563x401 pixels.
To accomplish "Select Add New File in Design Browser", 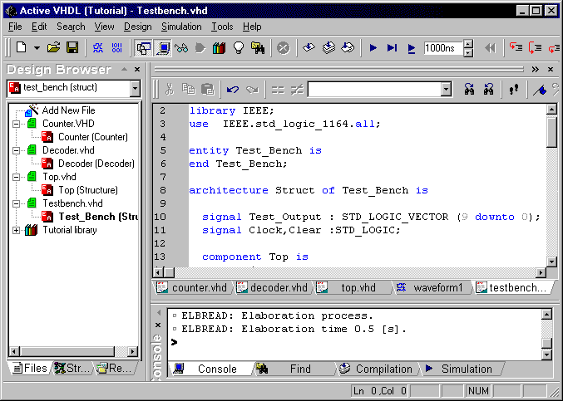I will click(x=68, y=110).
